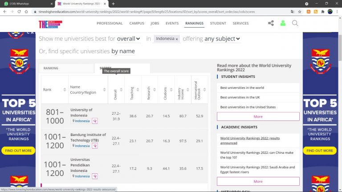Open the SERVICES menu

[x=240, y=23]
